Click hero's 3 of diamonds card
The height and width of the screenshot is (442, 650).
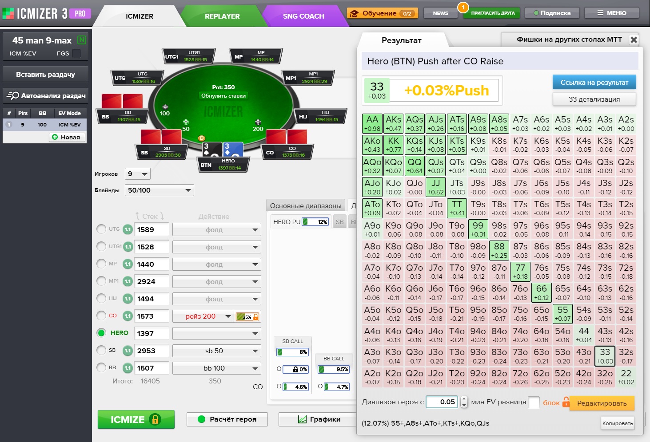coord(233,150)
